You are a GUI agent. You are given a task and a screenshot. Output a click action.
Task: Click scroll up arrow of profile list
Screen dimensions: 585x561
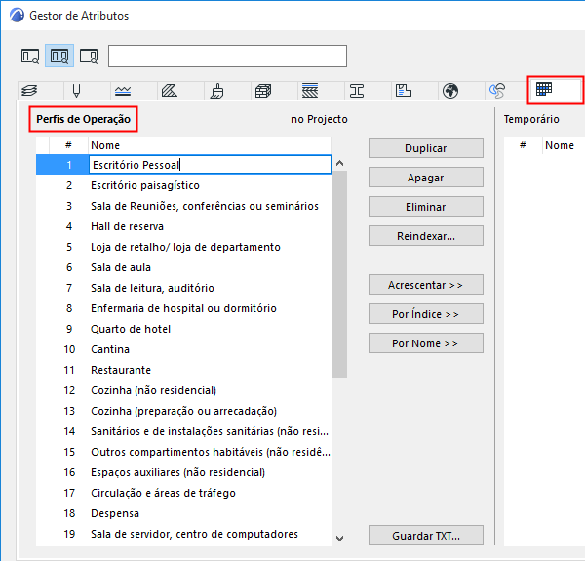pos(339,163)
